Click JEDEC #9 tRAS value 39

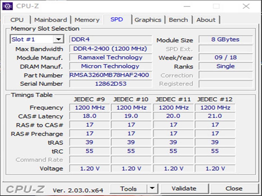coord(90,142)
